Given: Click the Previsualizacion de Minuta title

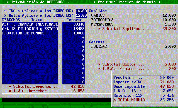Looking at the screenshot, I should click(x=127, y=2).
